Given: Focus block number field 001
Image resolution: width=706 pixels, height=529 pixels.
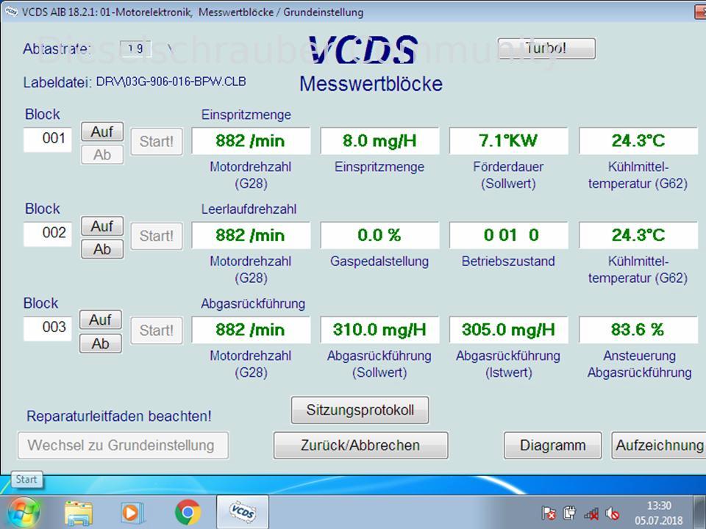Looking at the screenshot, I should (48, 139).
